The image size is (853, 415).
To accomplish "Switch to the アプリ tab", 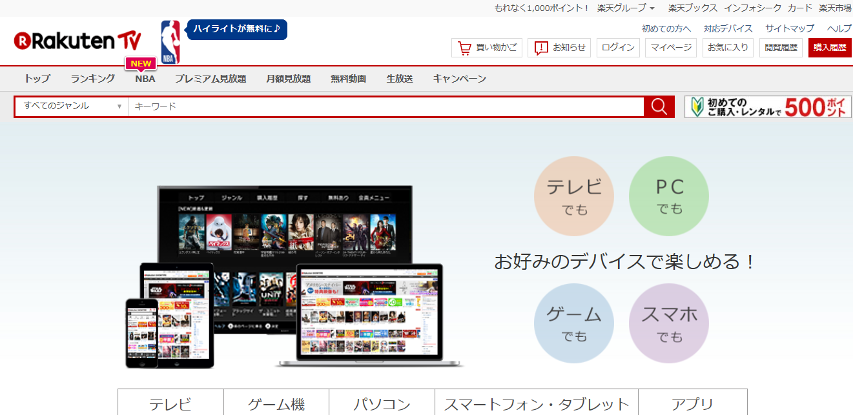I will (692, 403).
